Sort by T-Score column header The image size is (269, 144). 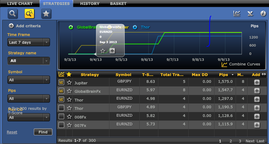(x=147, y=75)
